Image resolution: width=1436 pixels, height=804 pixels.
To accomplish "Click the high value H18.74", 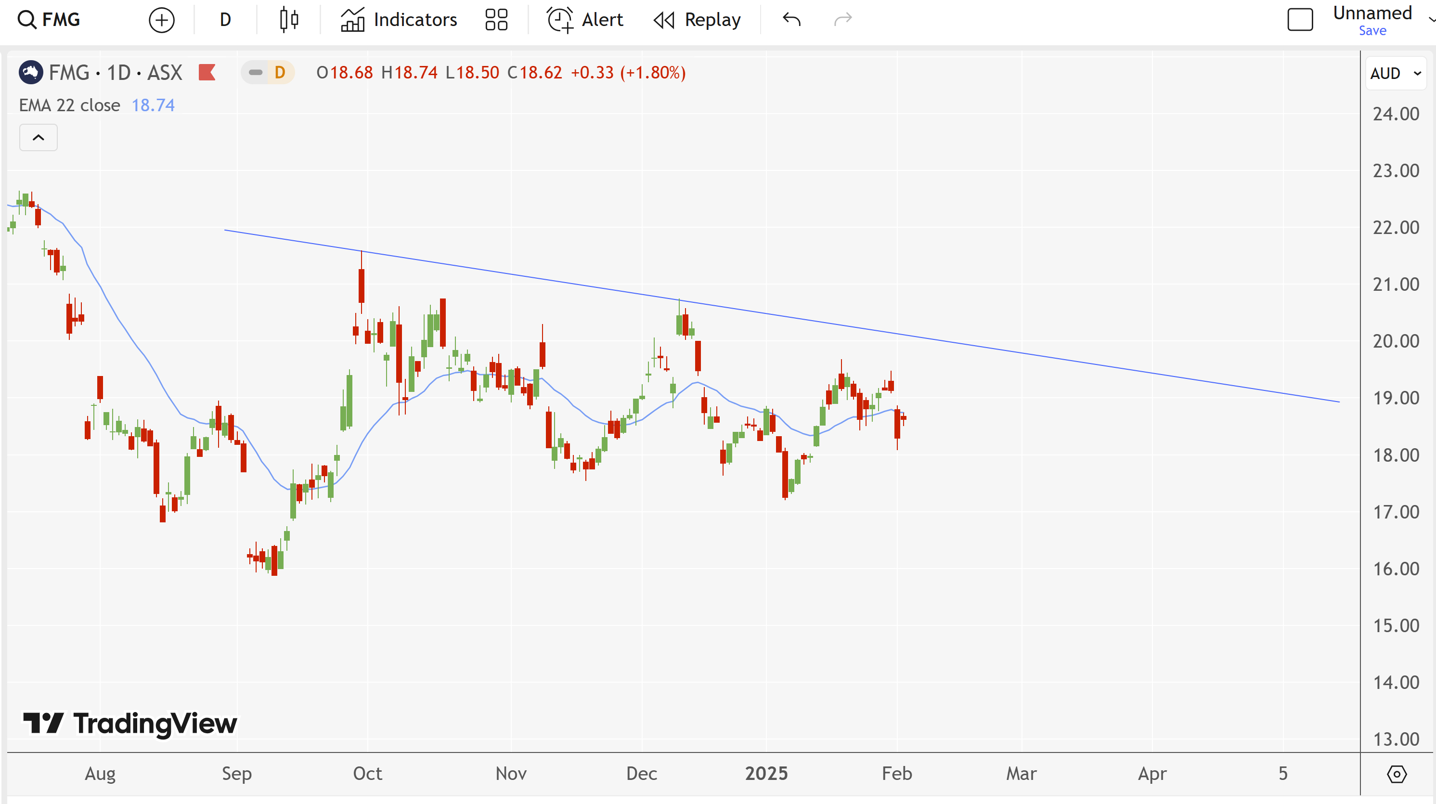I will point(409,73).
